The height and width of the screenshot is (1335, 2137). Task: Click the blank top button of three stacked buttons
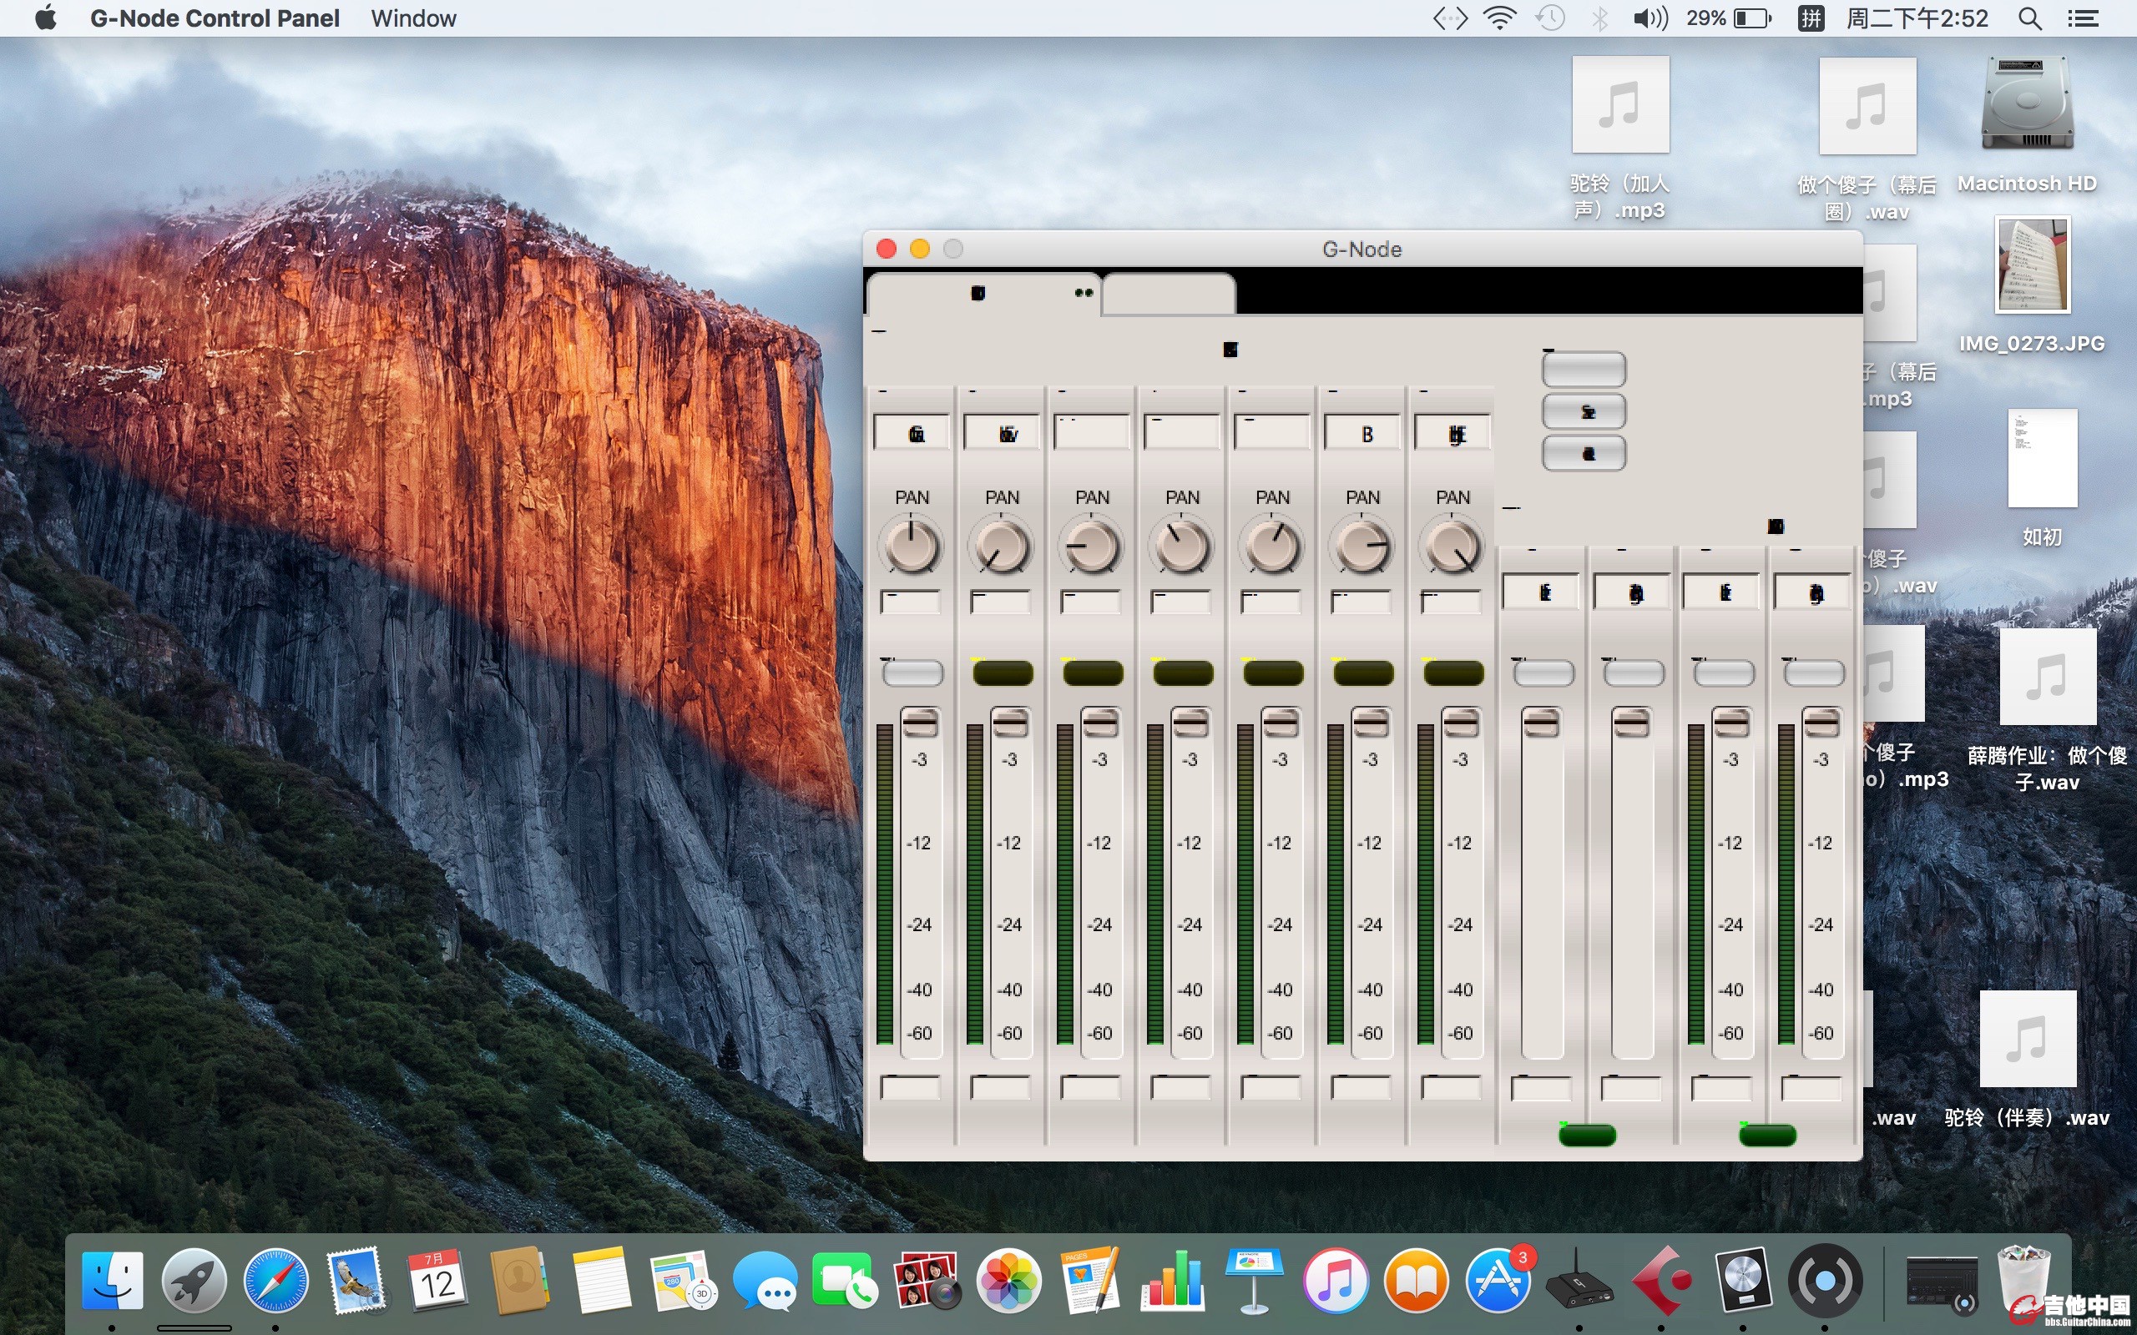click(1584, 370)
